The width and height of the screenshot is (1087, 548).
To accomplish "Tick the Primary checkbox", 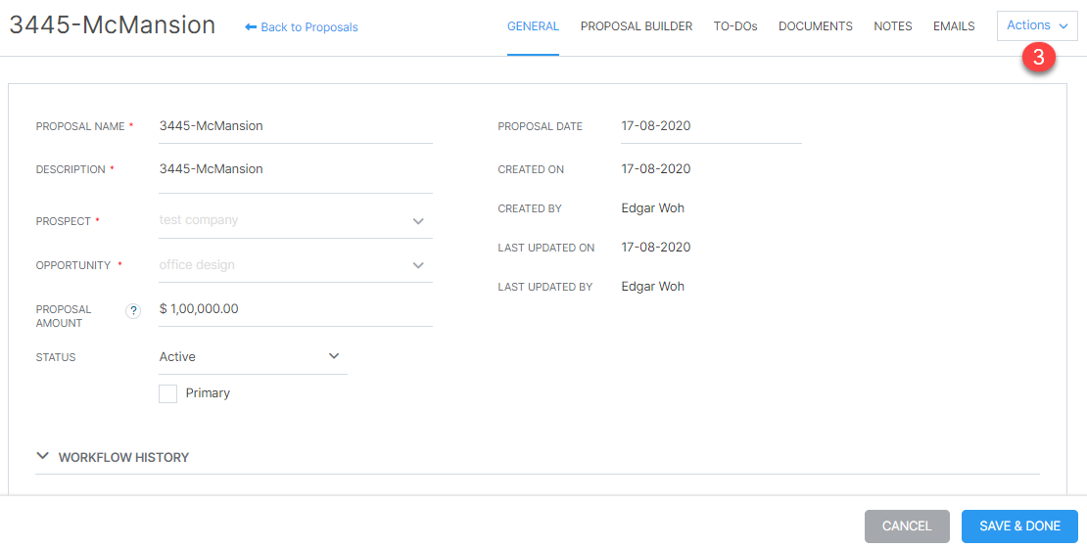I will [x=167, y=393].
